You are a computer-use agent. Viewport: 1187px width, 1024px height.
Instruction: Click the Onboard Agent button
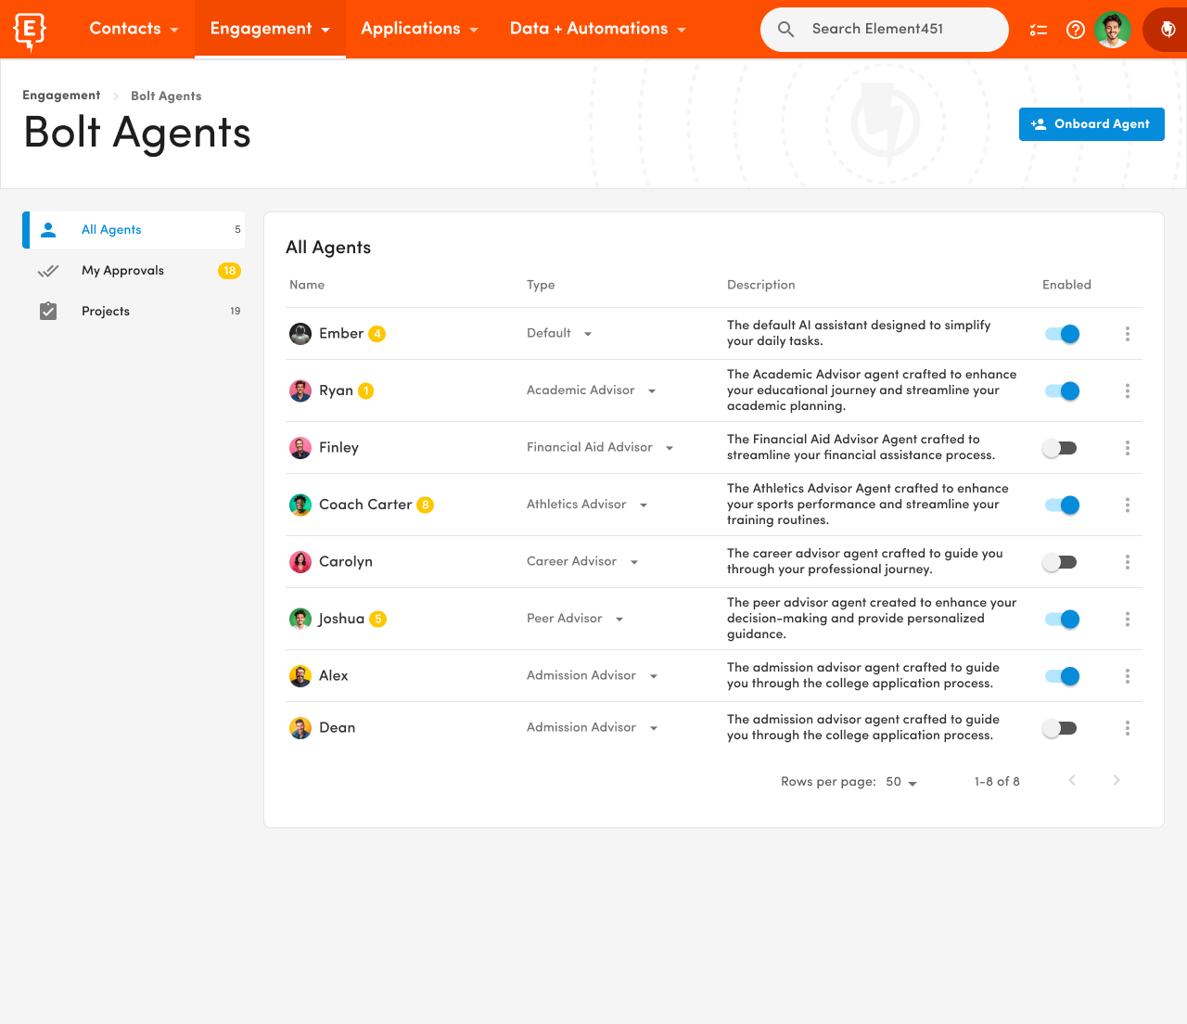(1091, 123)
